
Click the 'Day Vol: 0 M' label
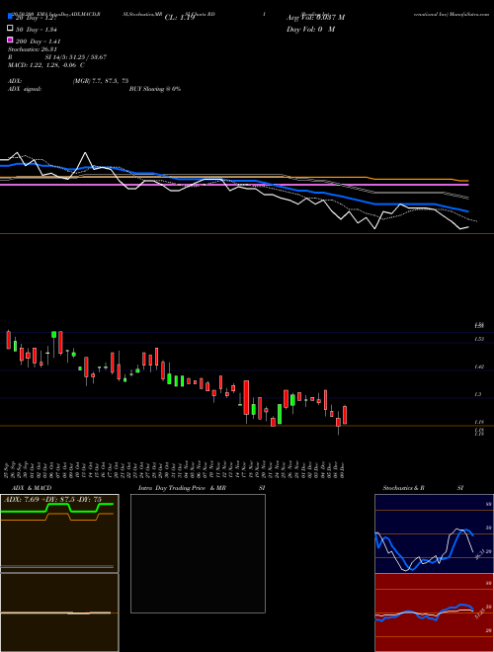(310, 29)
